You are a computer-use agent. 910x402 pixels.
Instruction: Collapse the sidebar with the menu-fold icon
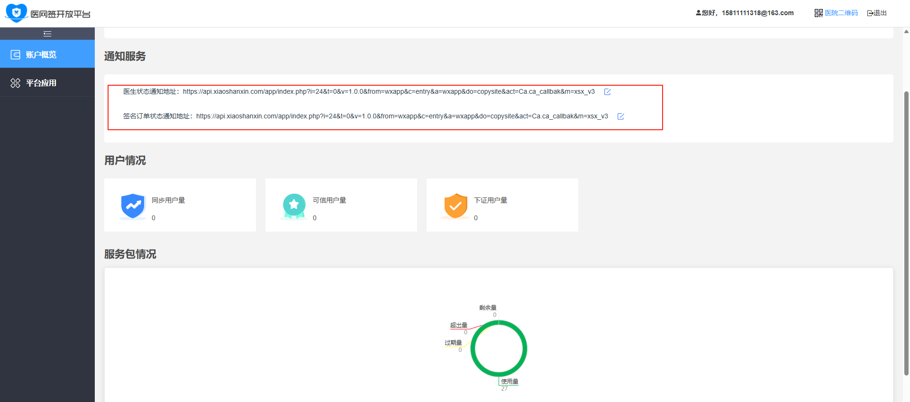(x=47, y=34)
